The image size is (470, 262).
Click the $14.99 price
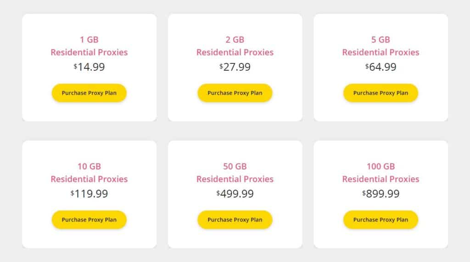coord(90,67)
